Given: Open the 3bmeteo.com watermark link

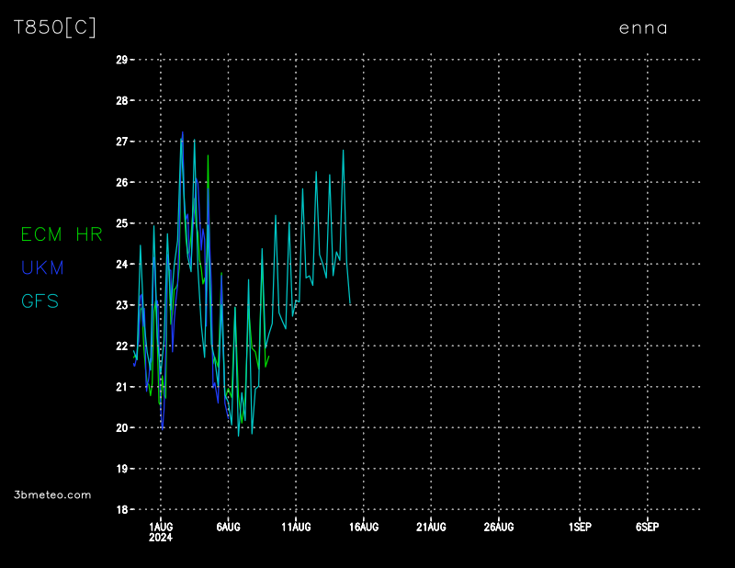Looking at the screenshot, I should (x=52, y=494).
